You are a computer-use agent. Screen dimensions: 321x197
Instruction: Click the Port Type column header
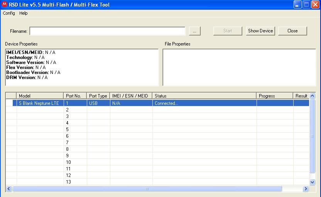(x=98, y=96)
